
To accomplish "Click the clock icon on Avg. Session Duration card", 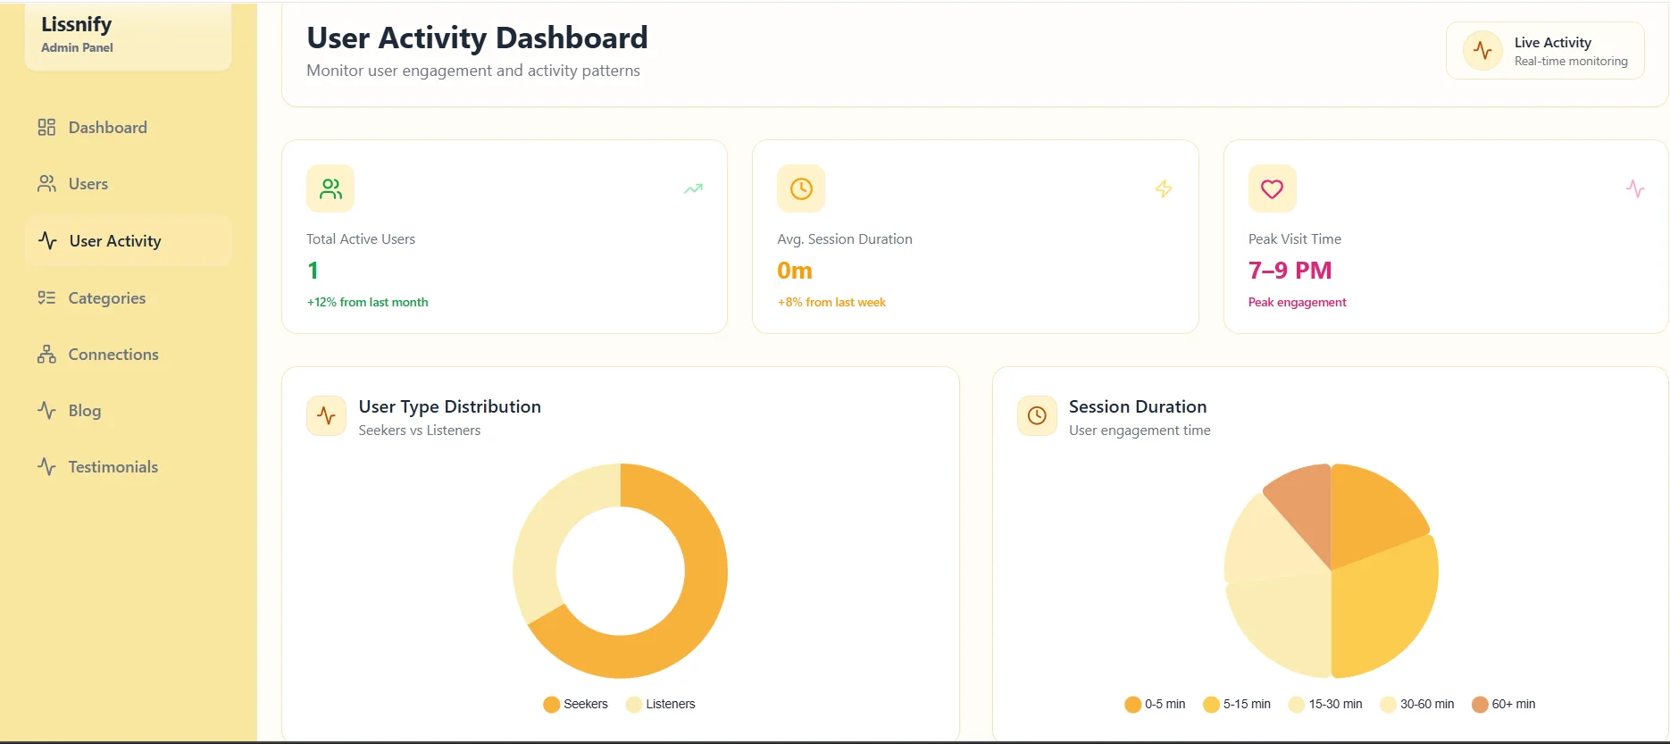I will [x=801, y=188].
